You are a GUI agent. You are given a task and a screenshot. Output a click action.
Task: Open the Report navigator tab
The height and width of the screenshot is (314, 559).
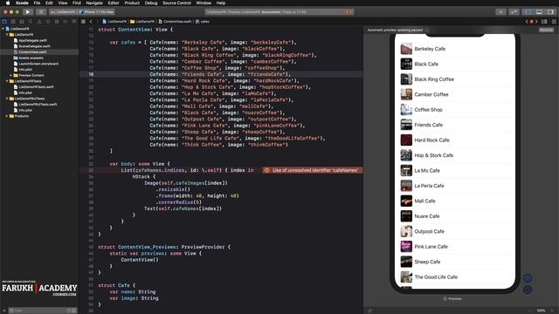point(73,22)
